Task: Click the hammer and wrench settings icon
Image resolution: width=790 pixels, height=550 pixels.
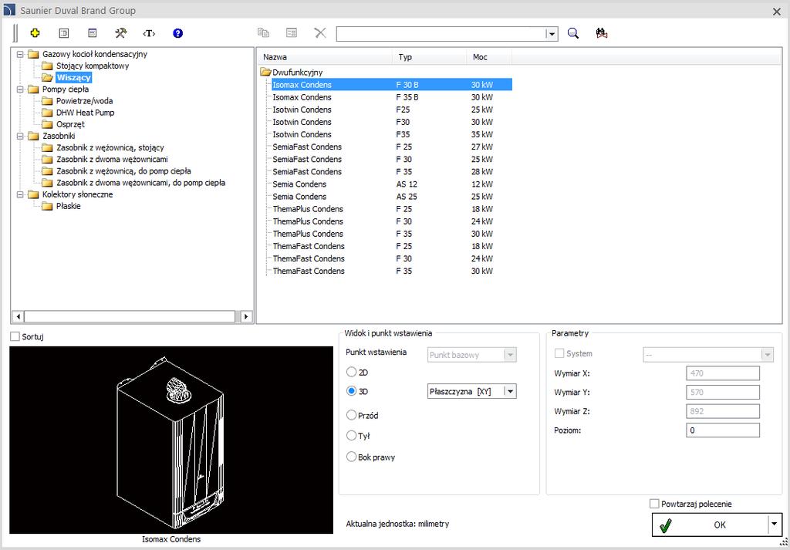Action: point(121,33)
